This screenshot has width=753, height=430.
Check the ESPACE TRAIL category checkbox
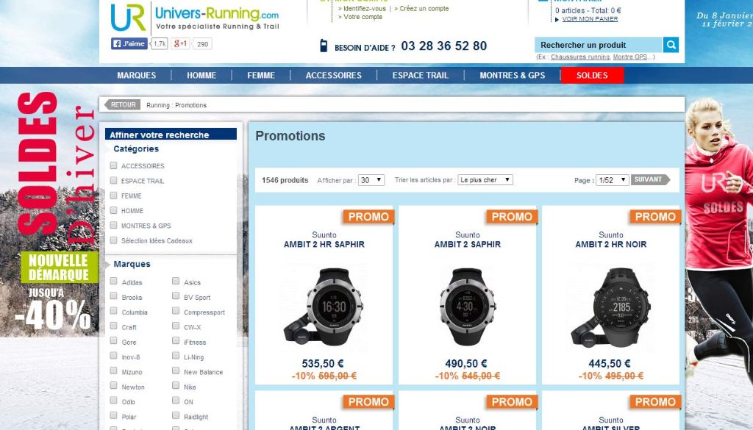(114, 180)
